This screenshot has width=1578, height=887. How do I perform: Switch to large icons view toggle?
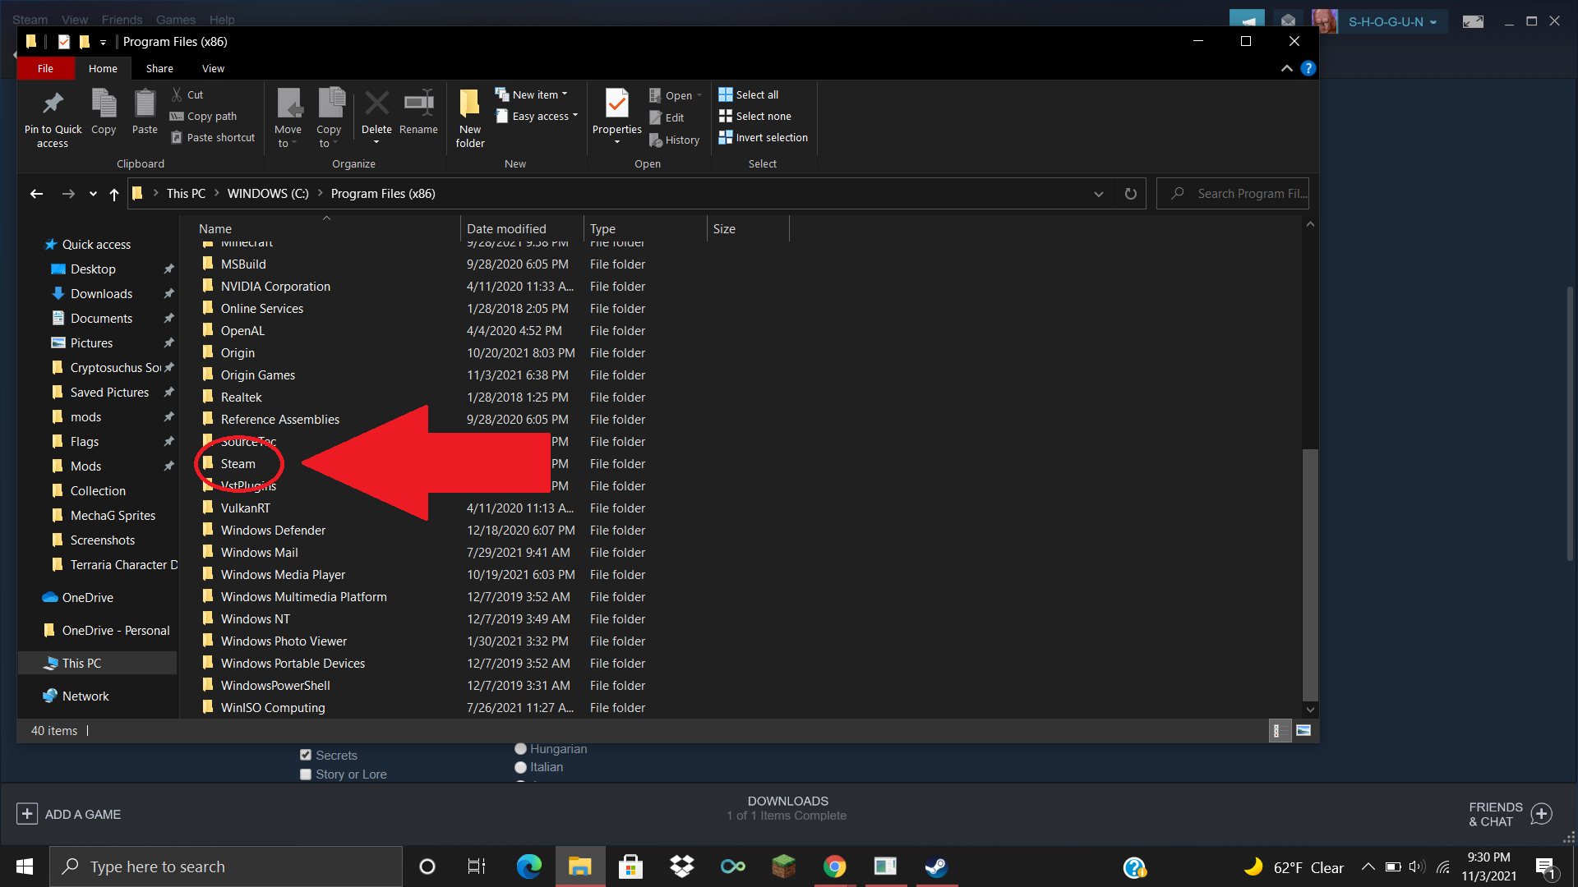(1303, 730)
